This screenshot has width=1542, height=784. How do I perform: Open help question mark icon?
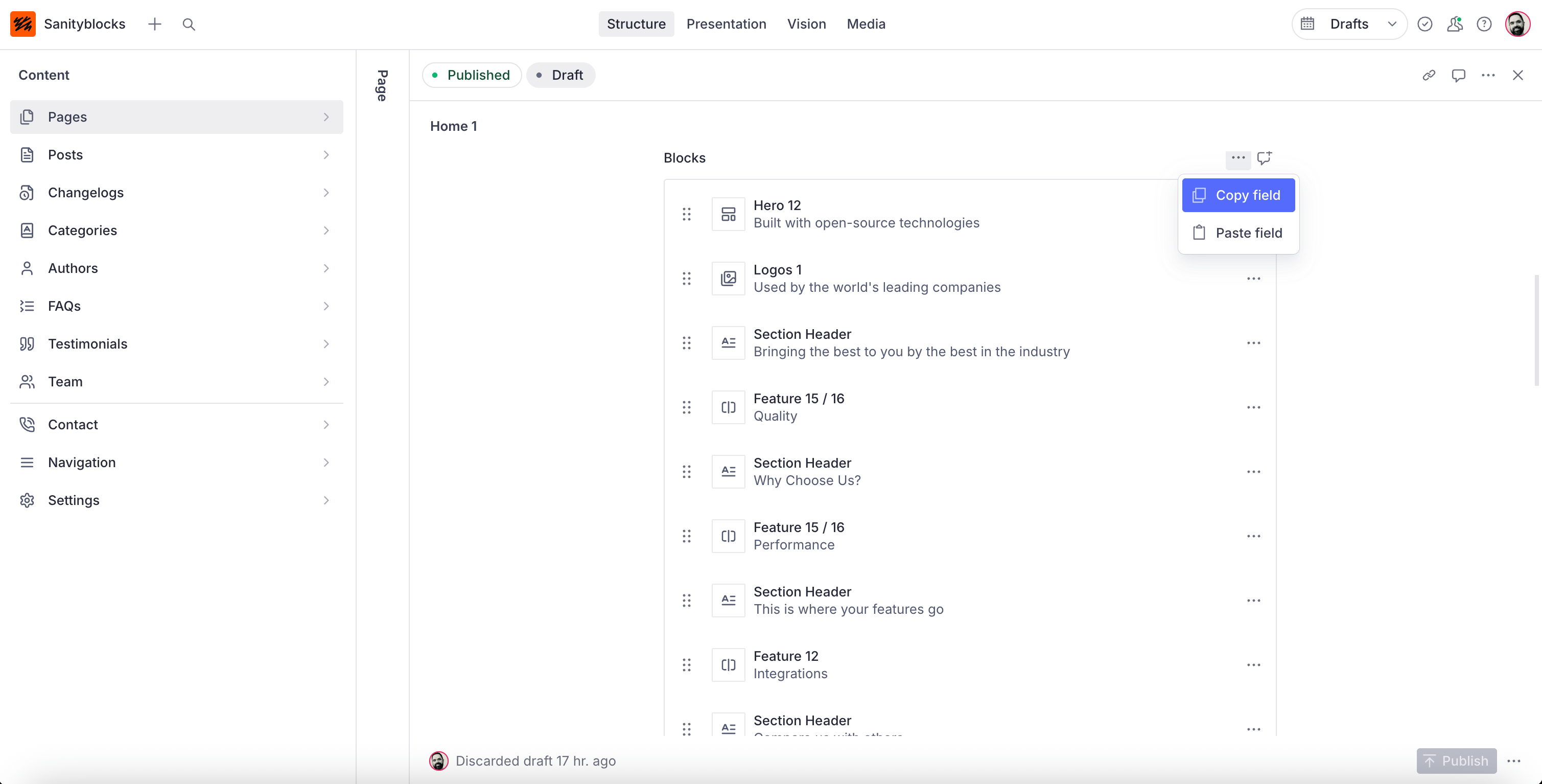[1484, 25]
